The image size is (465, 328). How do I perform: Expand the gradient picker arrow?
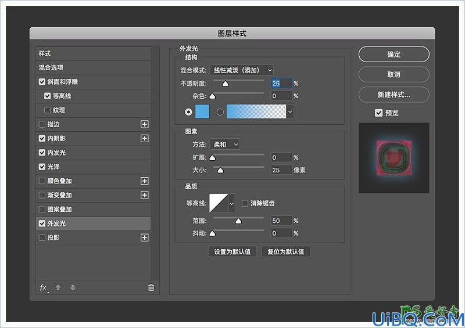click(x=290, y=111)
